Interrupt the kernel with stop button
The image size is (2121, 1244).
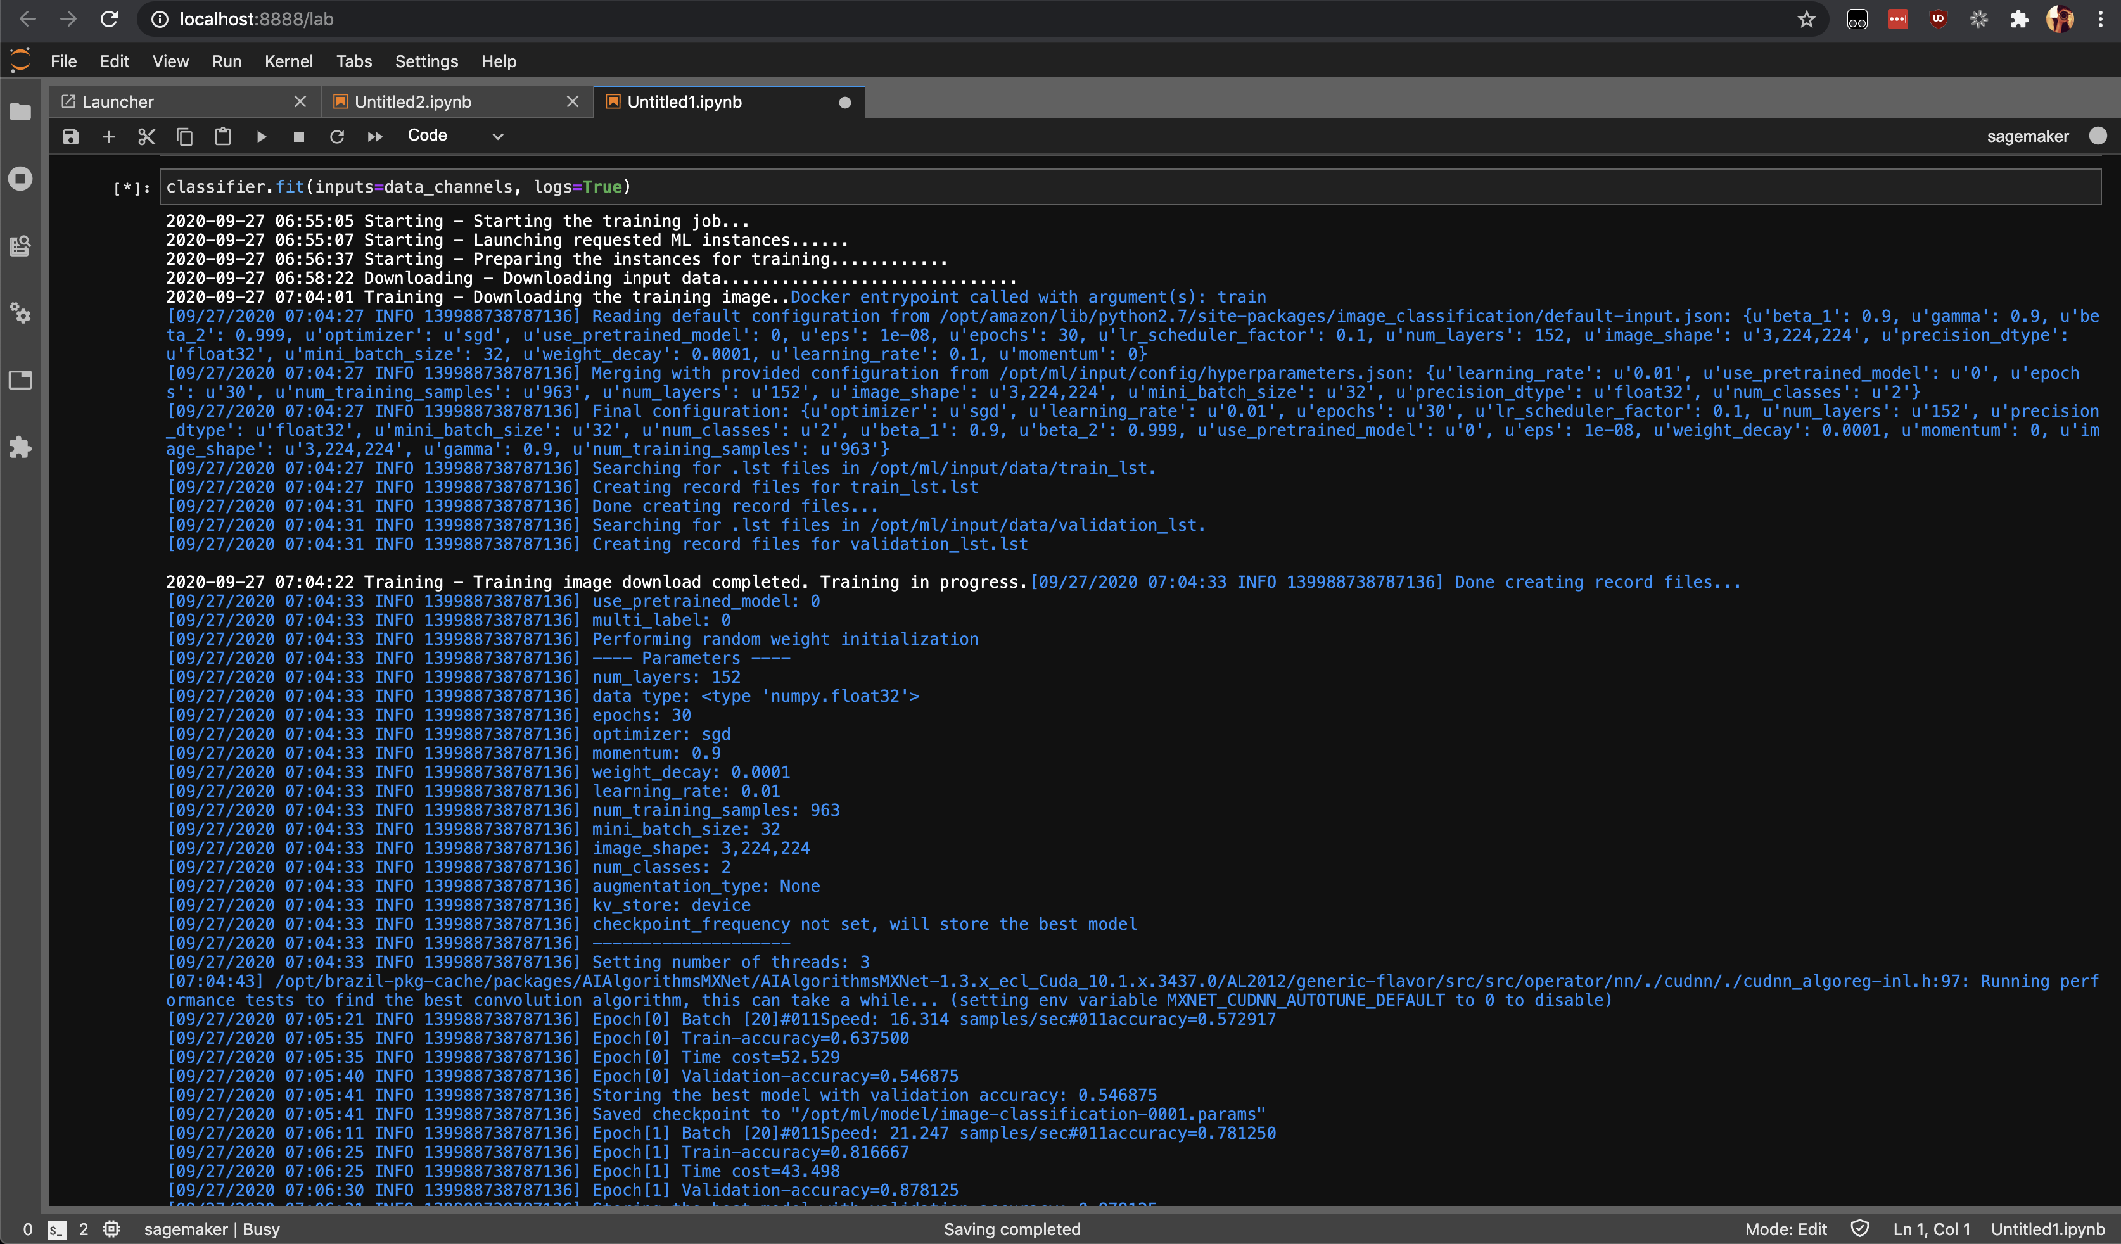pos(299,136)
